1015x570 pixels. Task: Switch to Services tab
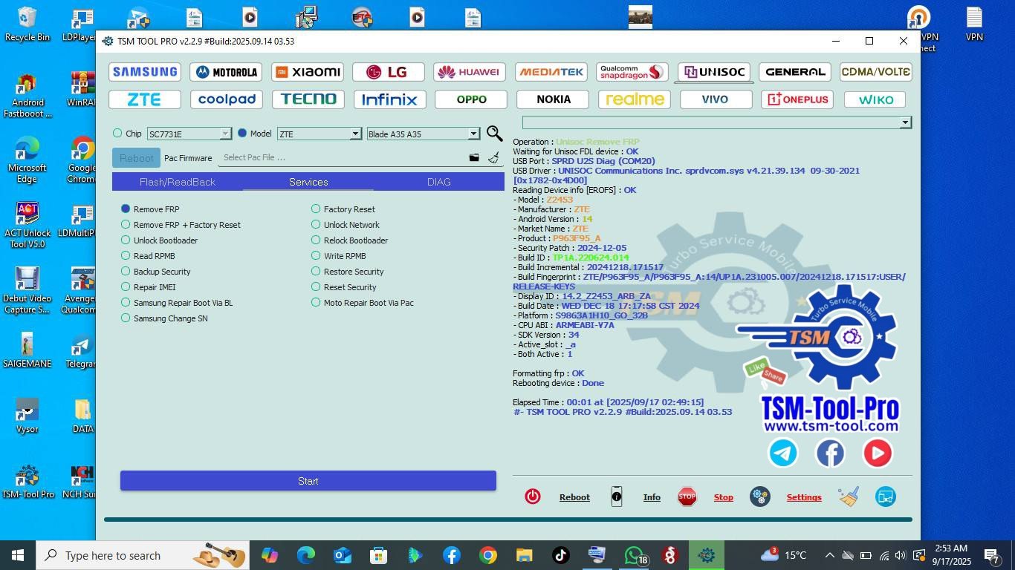(308, 182)
